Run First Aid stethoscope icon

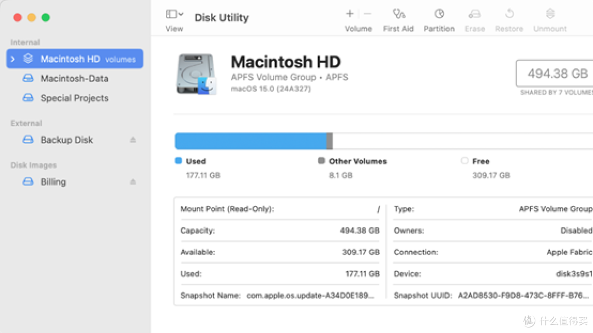[x=399, y=14]
